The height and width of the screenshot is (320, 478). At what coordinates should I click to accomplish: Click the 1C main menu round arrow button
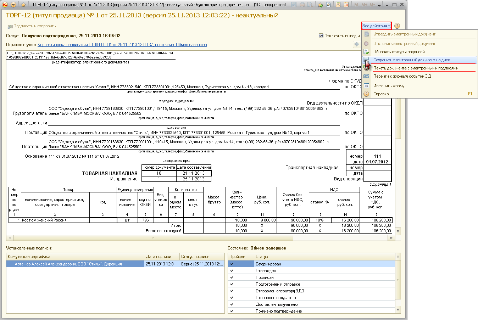[13, 5]
